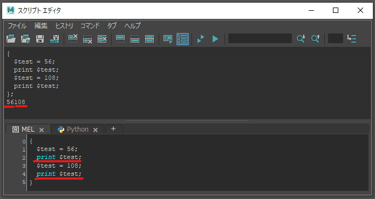Click the Clear Input icon
Screen dimensions: 375x199
87,39
